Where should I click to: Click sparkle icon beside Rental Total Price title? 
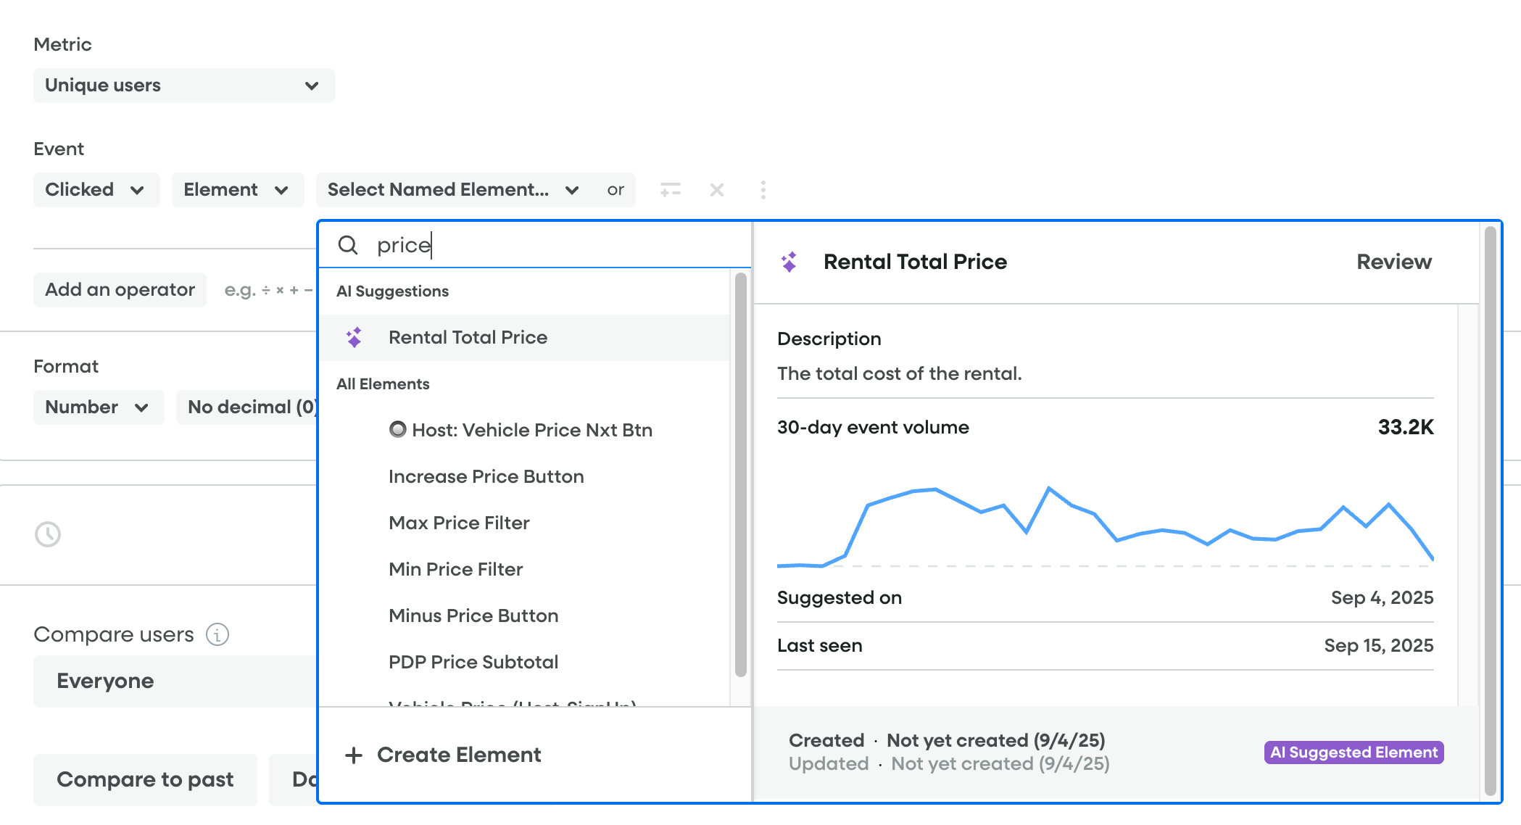tap(789, 262)
